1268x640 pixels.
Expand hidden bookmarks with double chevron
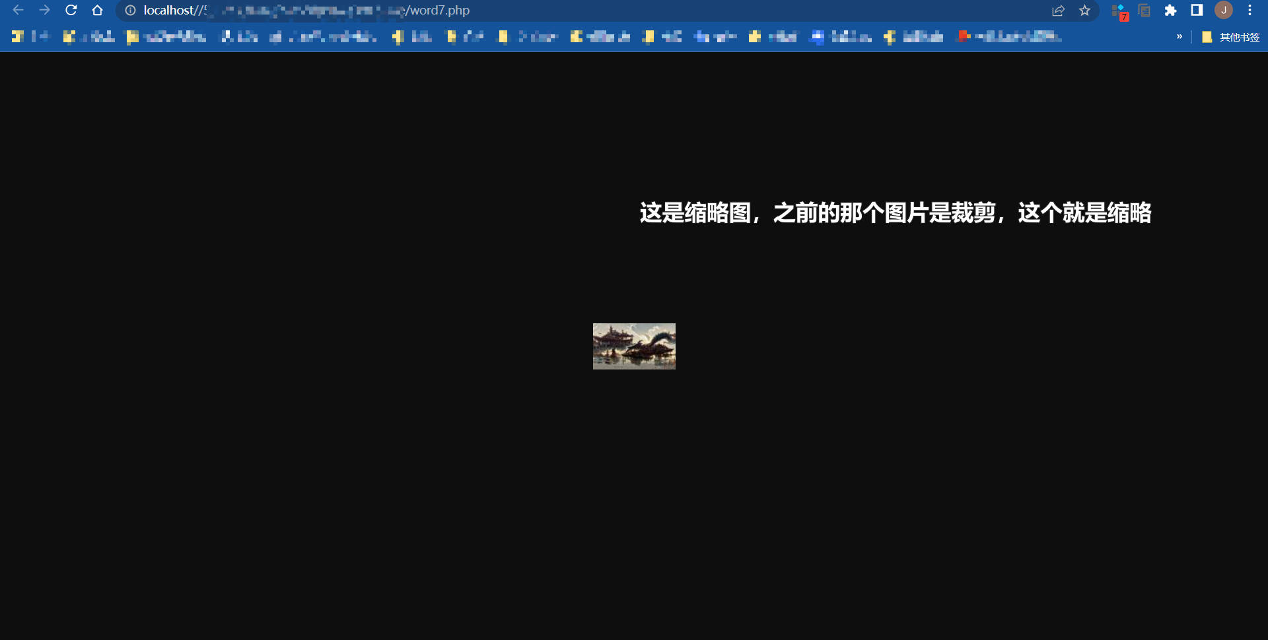(1180, 37)
